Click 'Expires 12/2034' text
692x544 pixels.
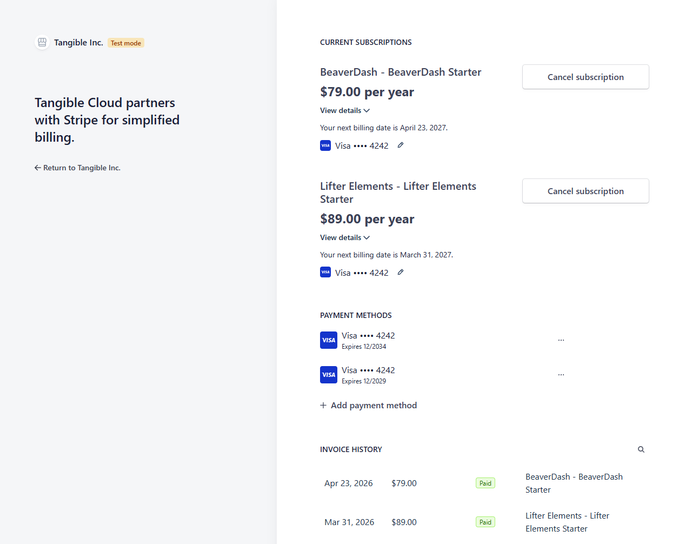click(364, 347)
